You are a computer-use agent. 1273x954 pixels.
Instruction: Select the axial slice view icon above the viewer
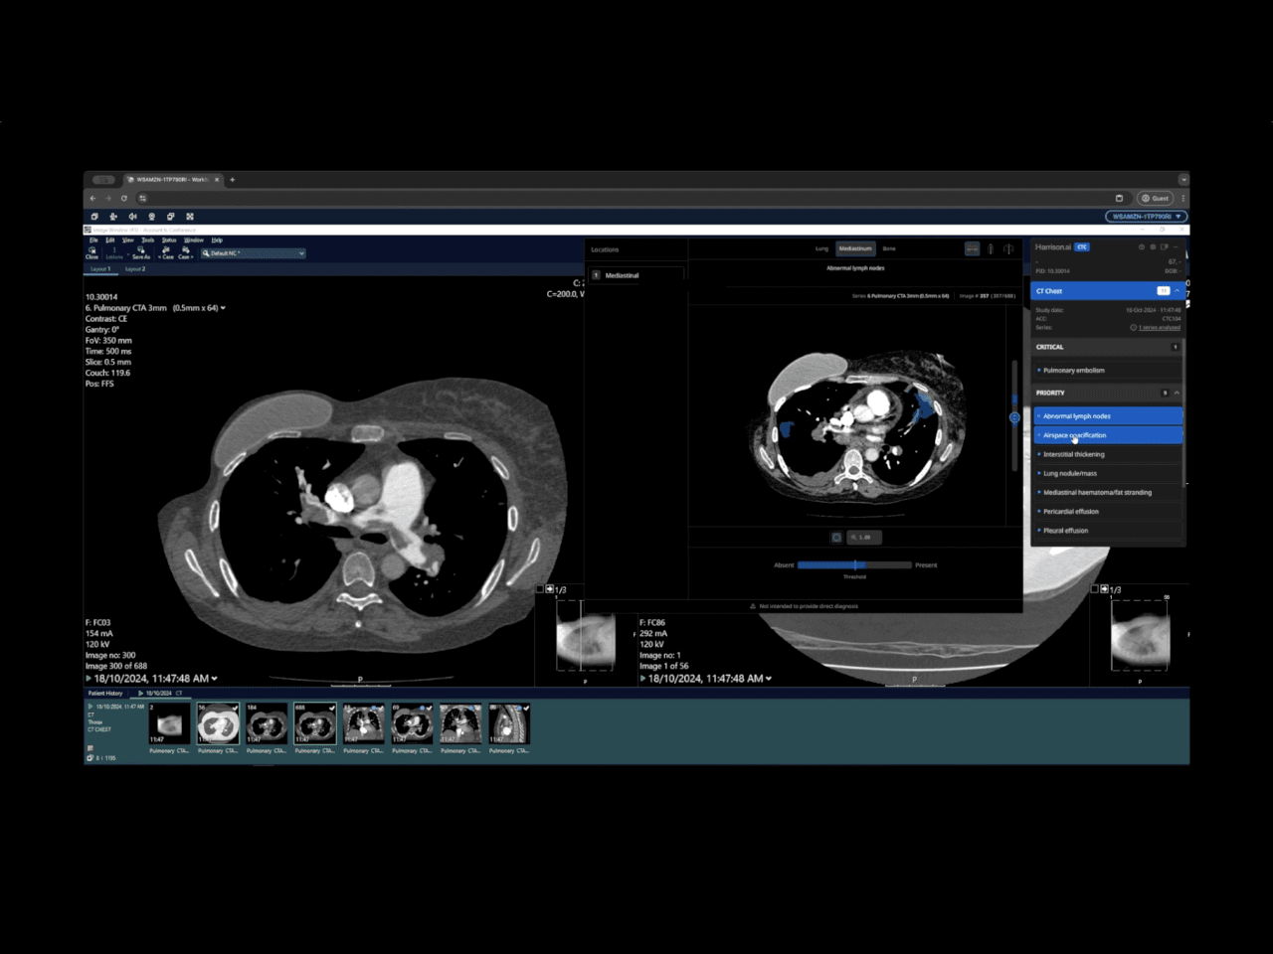coord(973,248)
